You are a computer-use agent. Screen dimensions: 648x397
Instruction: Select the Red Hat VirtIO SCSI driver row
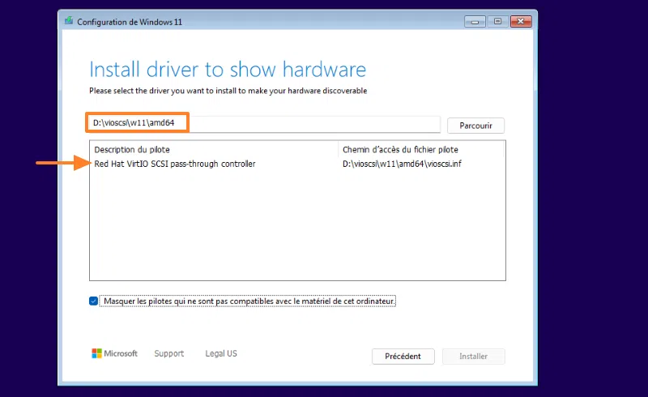coord(297,164)
